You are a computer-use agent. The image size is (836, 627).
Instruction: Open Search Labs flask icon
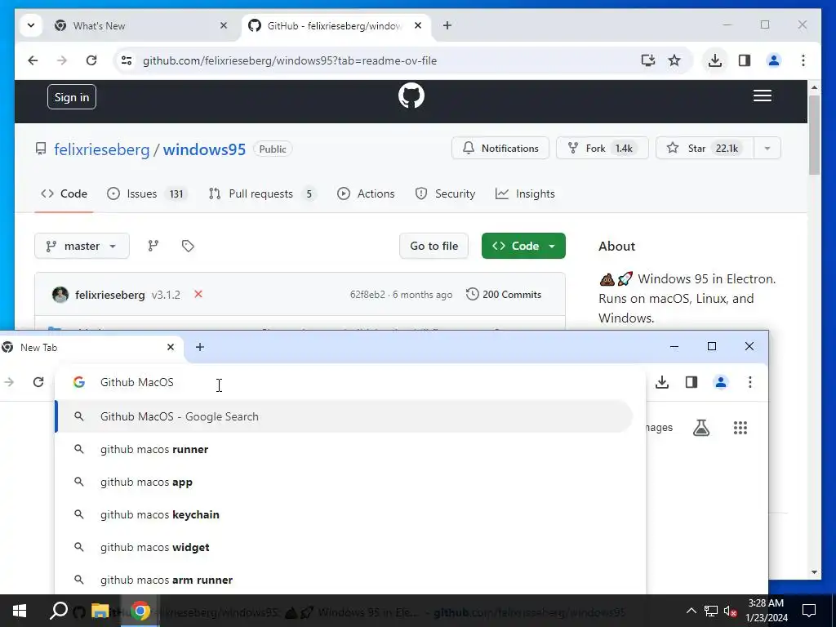pos(701,428)
